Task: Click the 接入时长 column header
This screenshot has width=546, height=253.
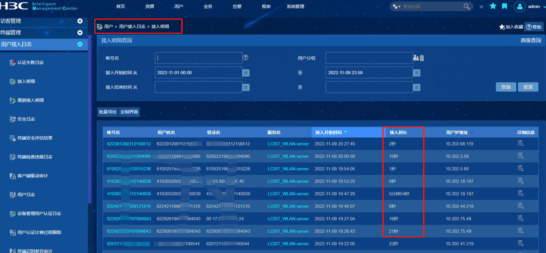Action: pyautogui.click(x=398, y=132)
